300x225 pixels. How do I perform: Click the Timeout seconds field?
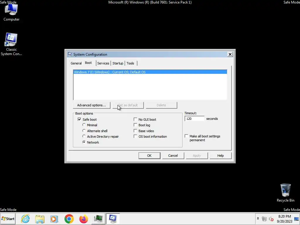(195, 119)
